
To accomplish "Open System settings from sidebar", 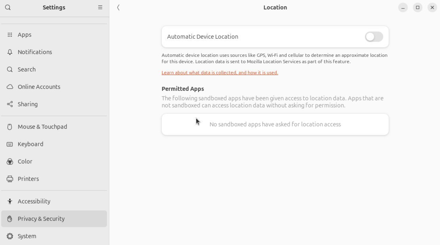I will (27, 236).
